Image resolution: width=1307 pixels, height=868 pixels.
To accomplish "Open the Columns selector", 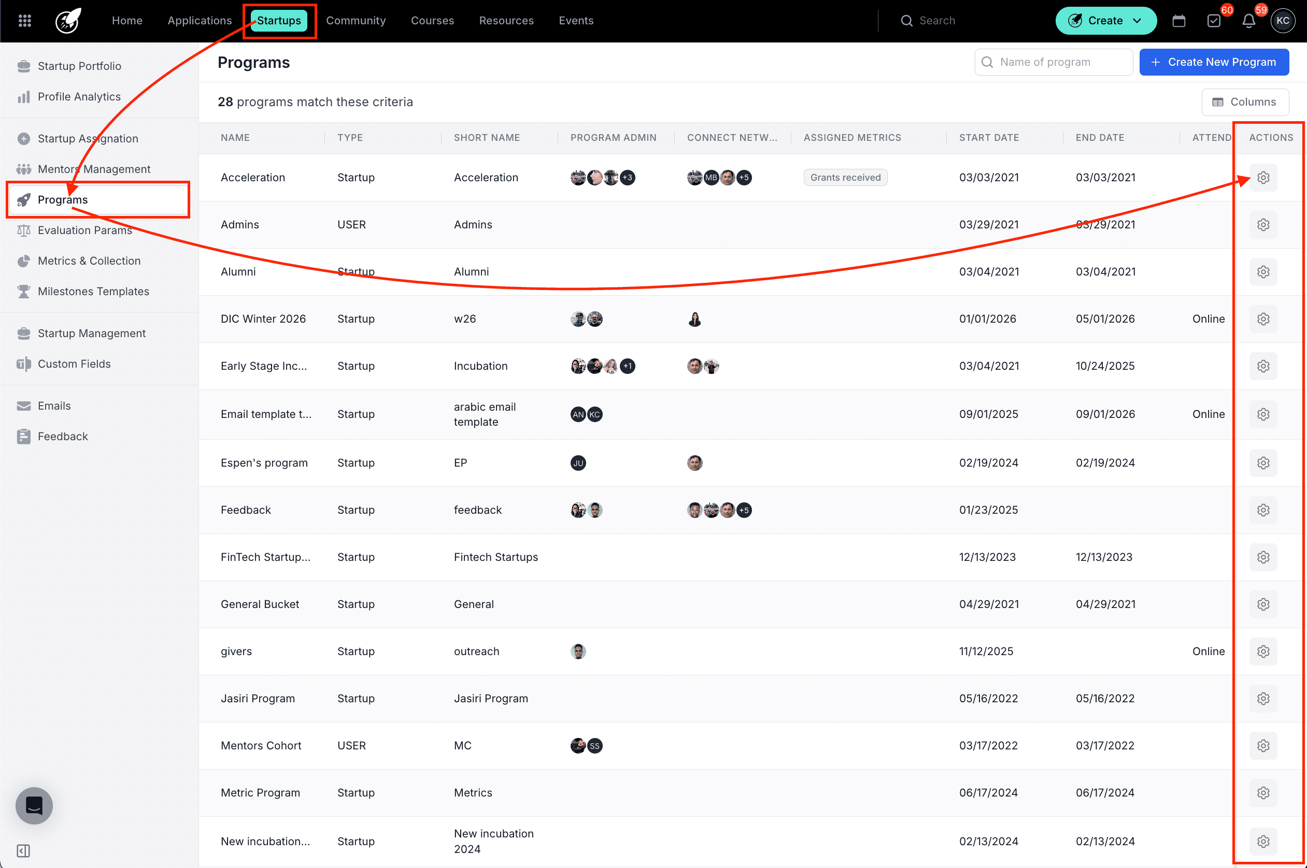I will 1244,102.
